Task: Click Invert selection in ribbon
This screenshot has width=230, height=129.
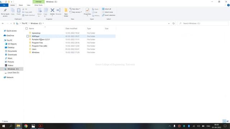Action: (109, 15)
